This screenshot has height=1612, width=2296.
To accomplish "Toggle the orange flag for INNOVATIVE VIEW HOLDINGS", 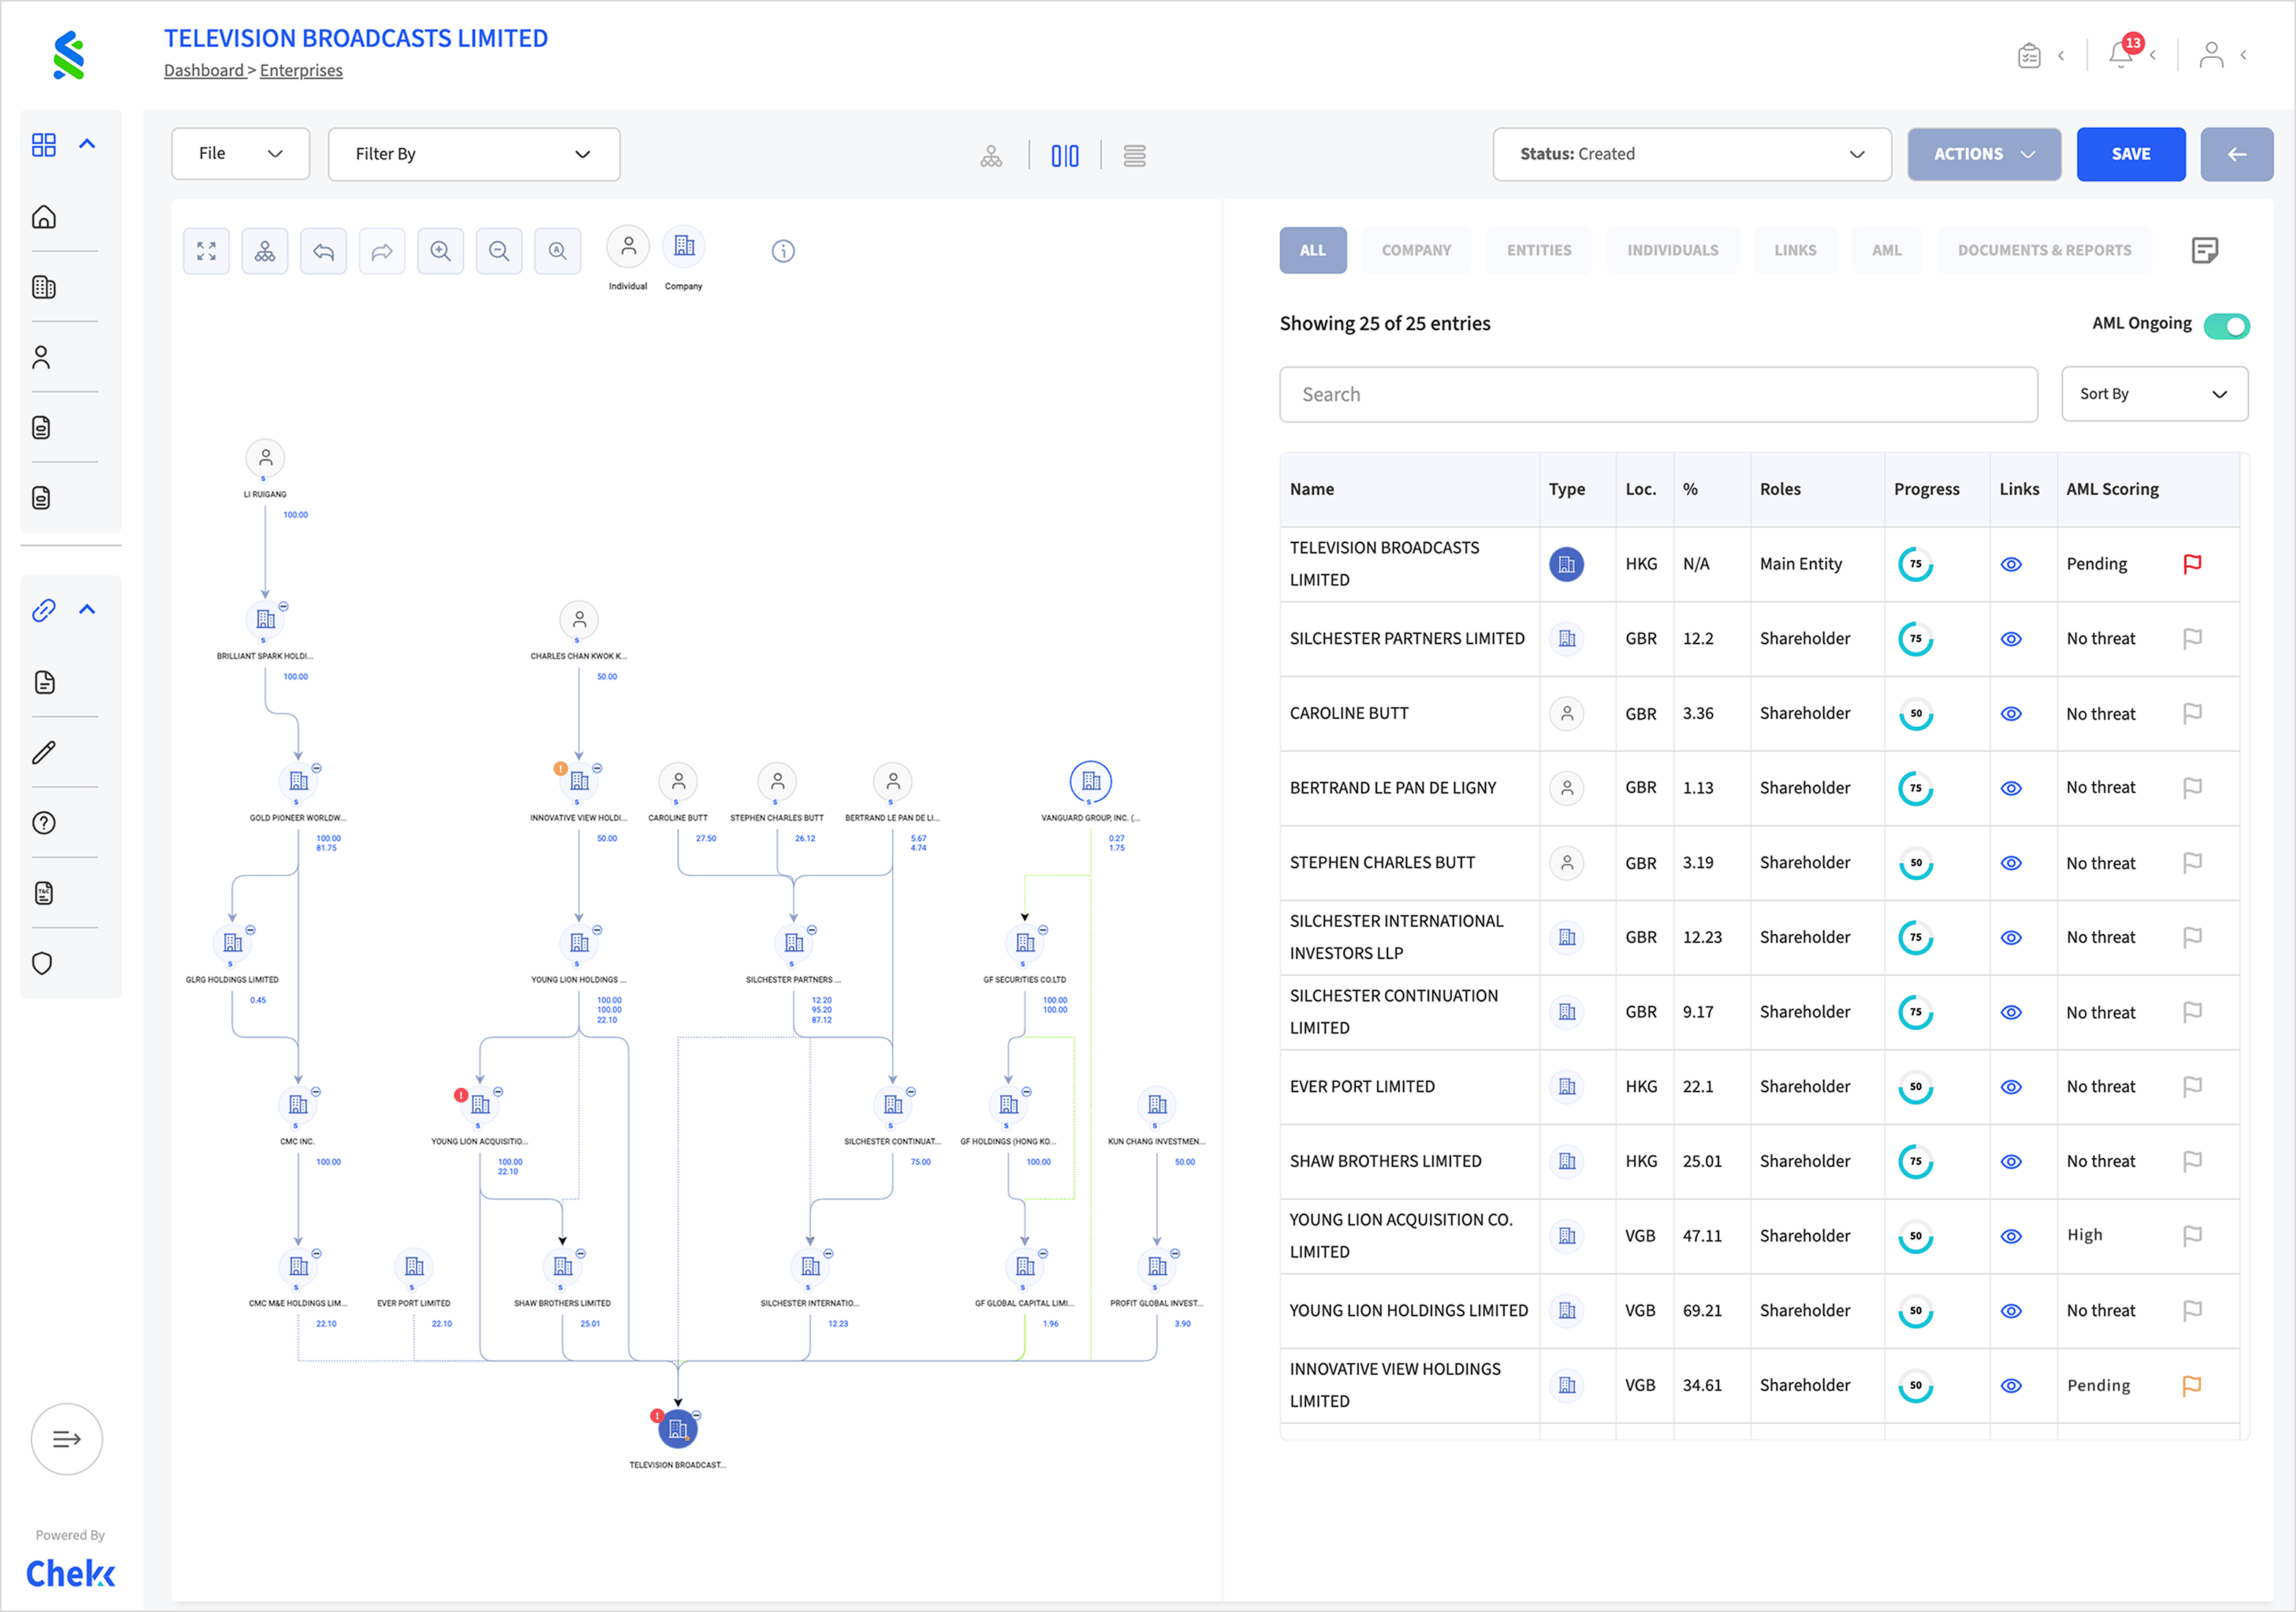I will click(x=2192, y=1386).
